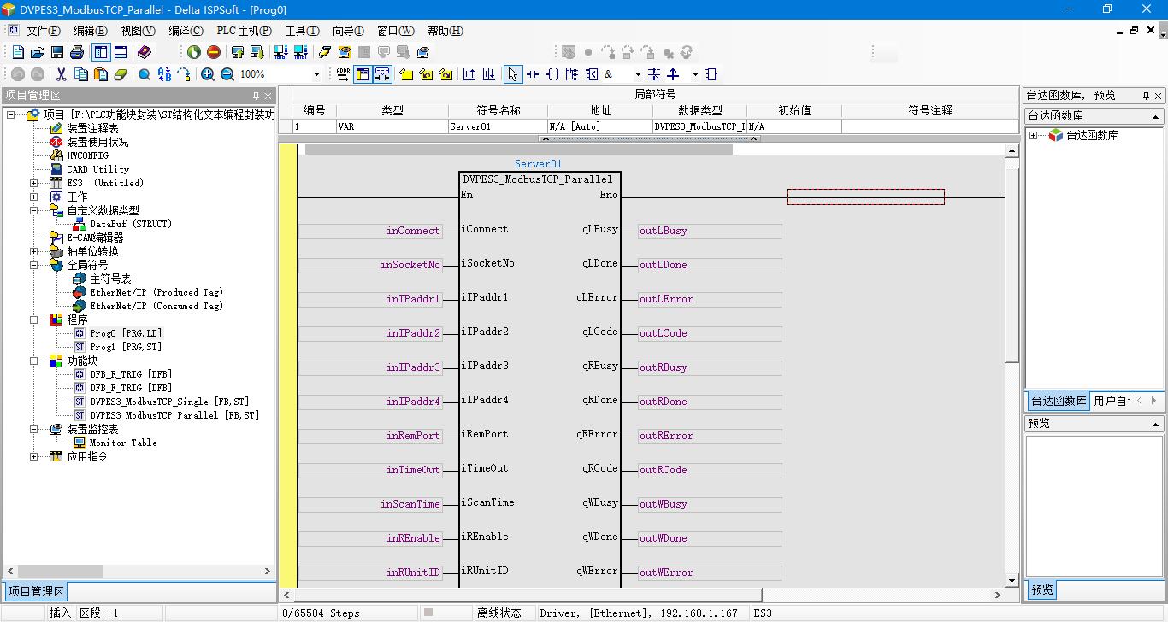Open Prog1 [PRG,ST] in project tree
Viewport: 1168px width, 622px height.
click(125, 347)
